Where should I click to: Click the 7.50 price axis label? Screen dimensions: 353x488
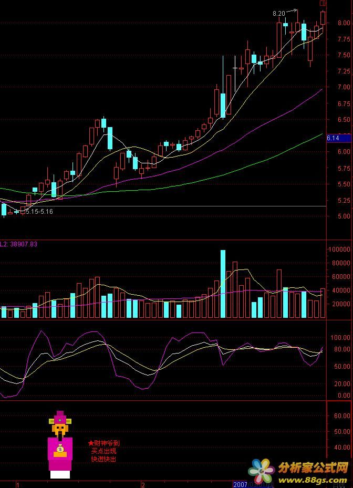pos(344,55)
